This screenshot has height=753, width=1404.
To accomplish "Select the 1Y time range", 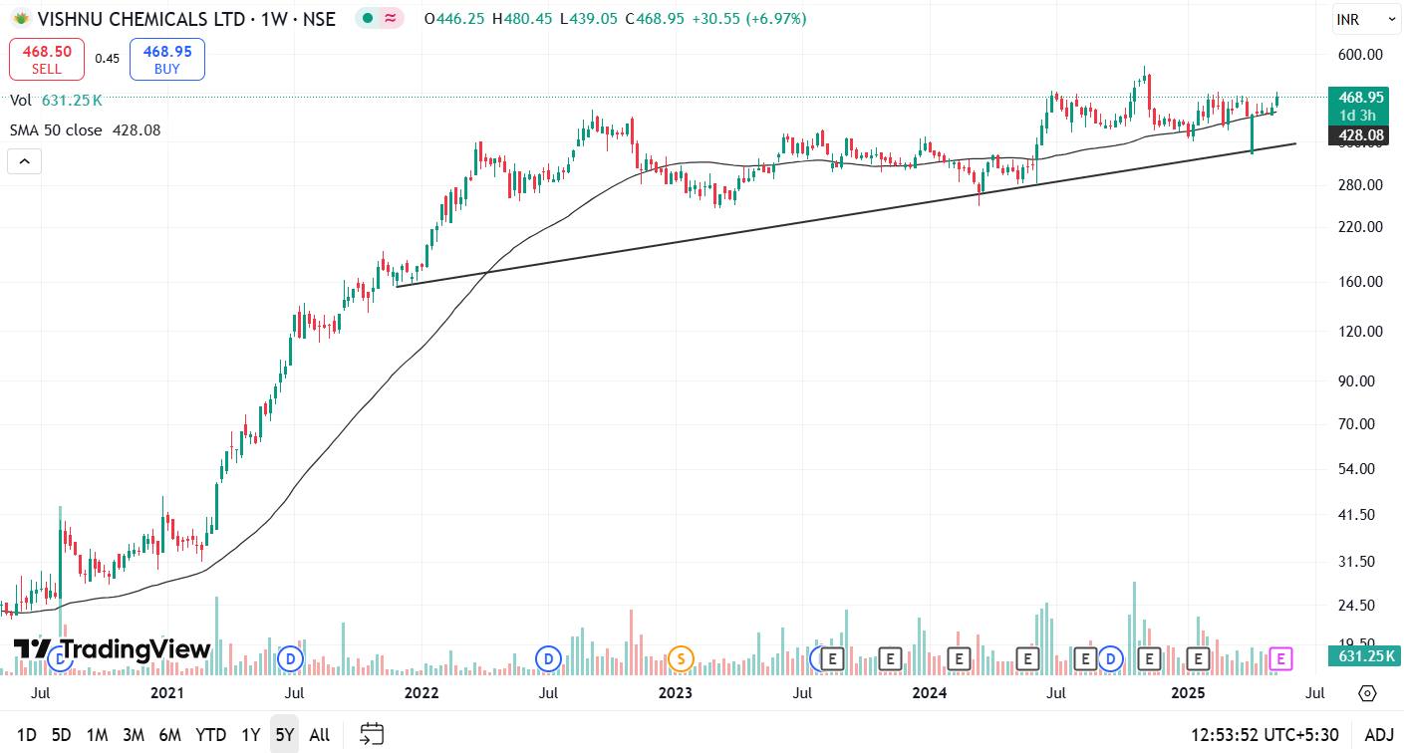I will click(x=250, y=735).
